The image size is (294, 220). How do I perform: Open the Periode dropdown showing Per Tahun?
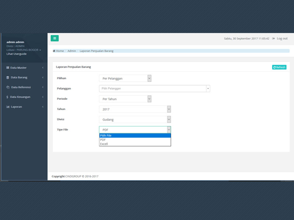pos(125,99)
